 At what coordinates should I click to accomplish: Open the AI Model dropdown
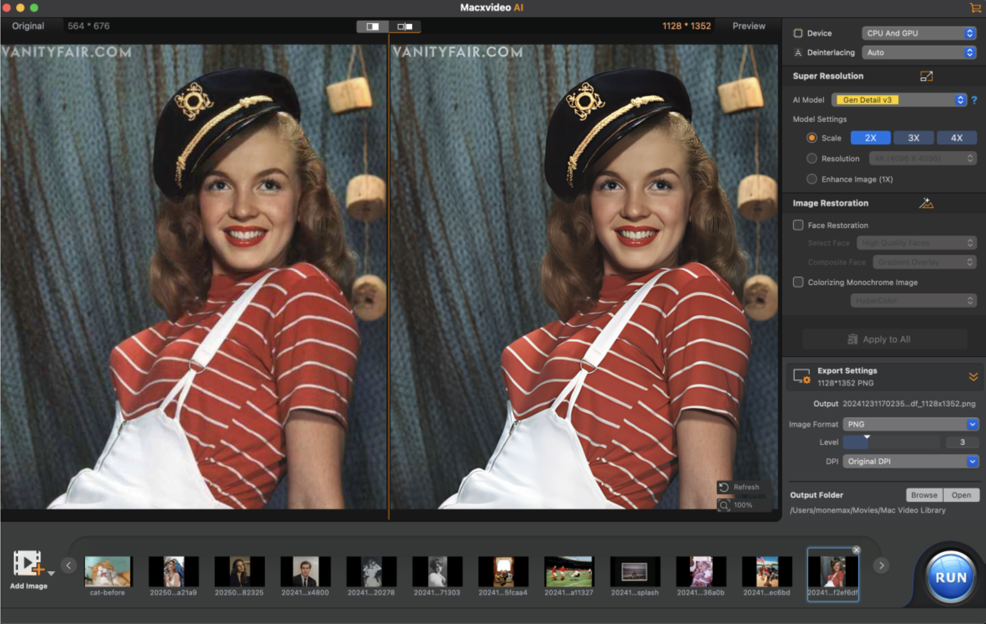click(899, 100)
